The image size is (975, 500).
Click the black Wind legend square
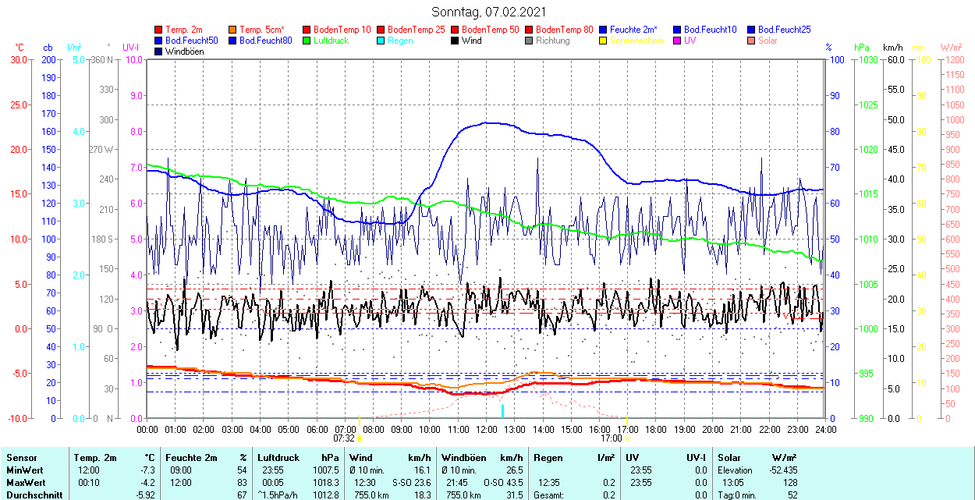(456, 41)
